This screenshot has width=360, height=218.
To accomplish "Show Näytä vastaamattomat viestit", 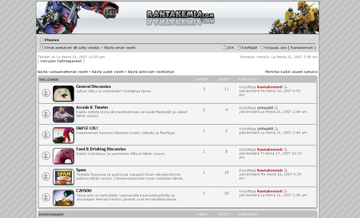I will click(63, 72).
